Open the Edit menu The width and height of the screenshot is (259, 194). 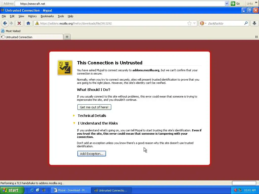pos(12,16)
